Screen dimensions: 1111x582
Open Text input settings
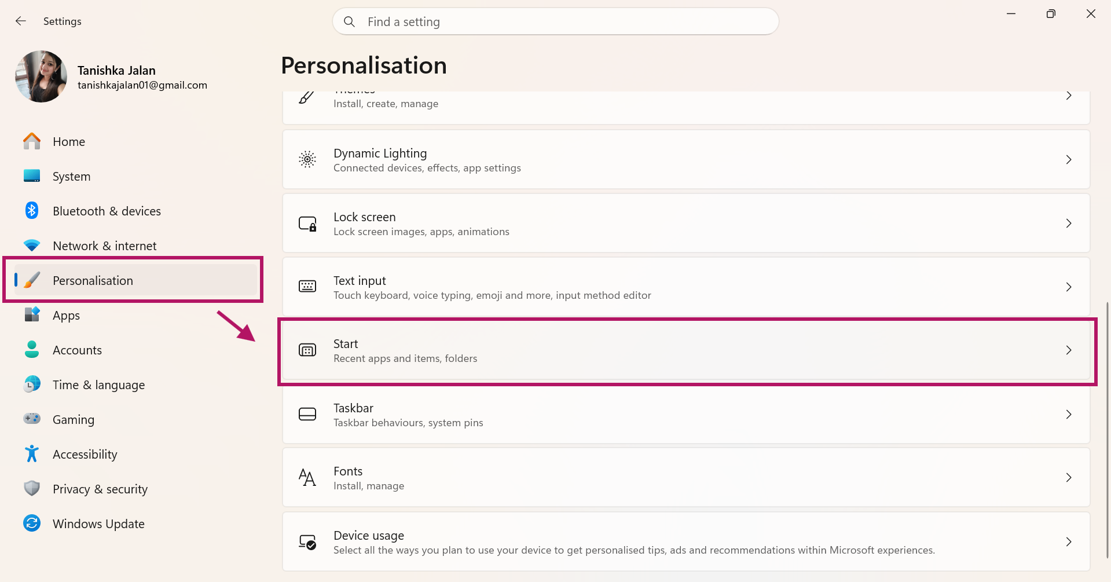coord(686,287)
